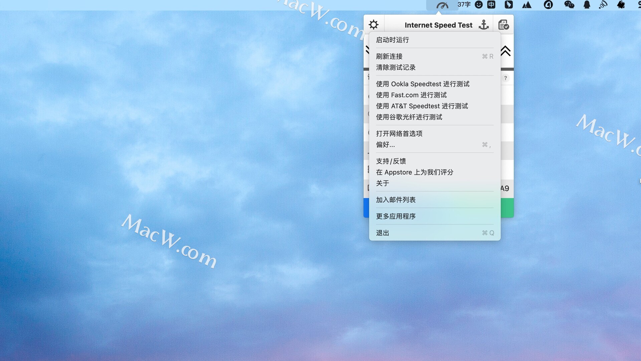The width and height of the screenshot is (641, 361).
Task: Click the double up-chevron upload icon
Action: [505, 51]
